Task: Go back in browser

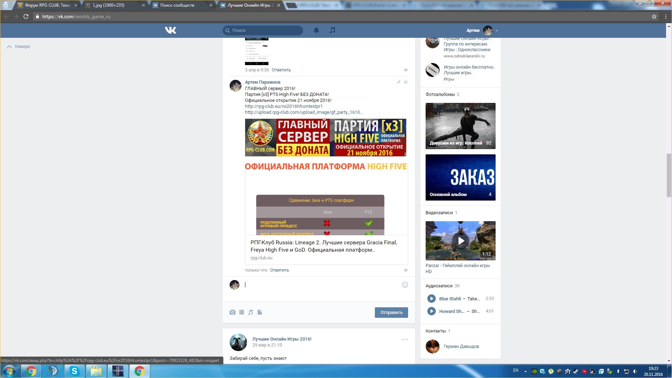Action: (6, 16)
